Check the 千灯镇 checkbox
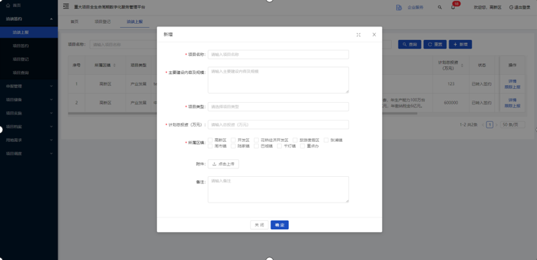This screenshot has height=260, width=537. pyautogui.click(x=280, y=146)
